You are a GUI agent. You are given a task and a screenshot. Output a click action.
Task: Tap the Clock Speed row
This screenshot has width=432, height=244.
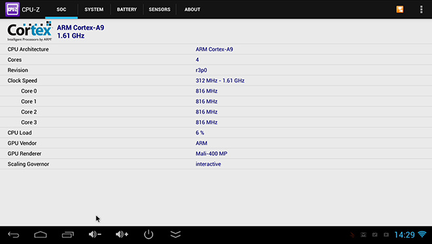point(216,81)
